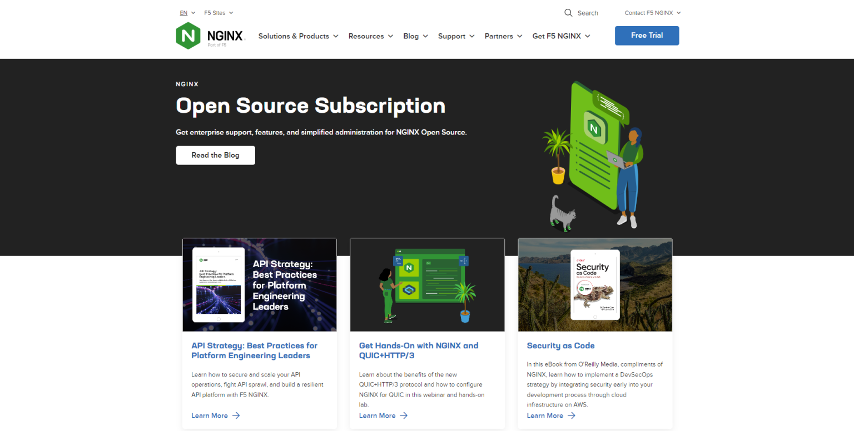Click the search magnifying glass icon
The image size is (854, 431).
(568, 13)
